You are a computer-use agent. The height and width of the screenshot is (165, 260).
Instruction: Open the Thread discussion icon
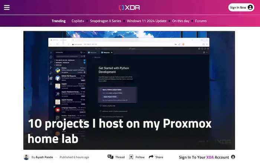[110, 157]
